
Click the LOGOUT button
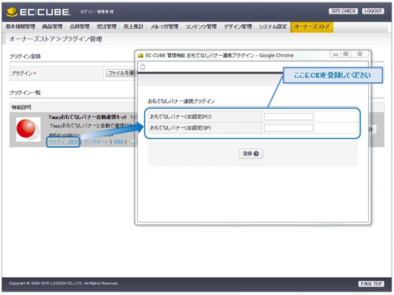(373, 11)
